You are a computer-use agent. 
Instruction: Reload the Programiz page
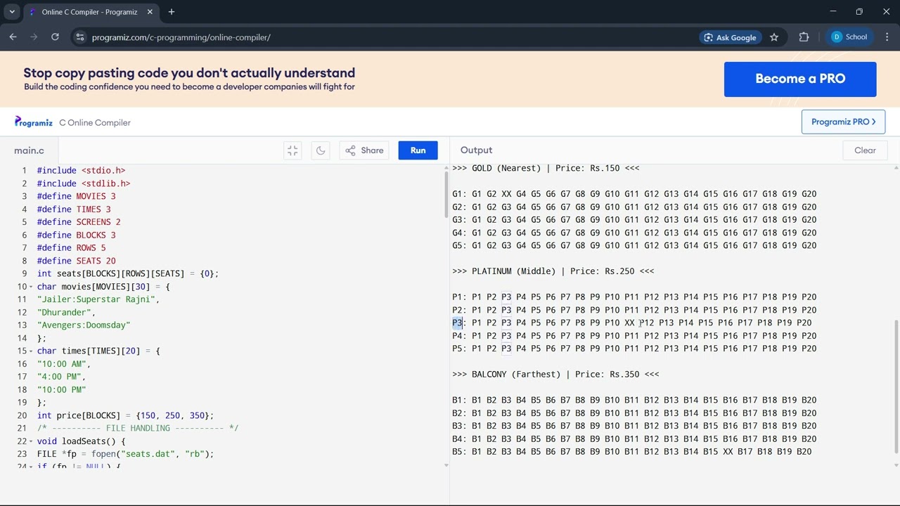tap(55, 37)
